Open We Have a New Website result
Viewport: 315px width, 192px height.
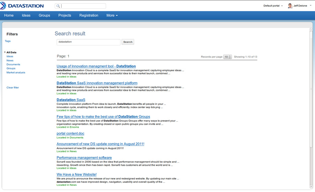77,175
